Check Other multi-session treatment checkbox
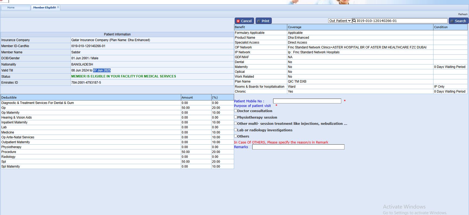The height and width of the screenshot is (215, 469). (236, 123)
